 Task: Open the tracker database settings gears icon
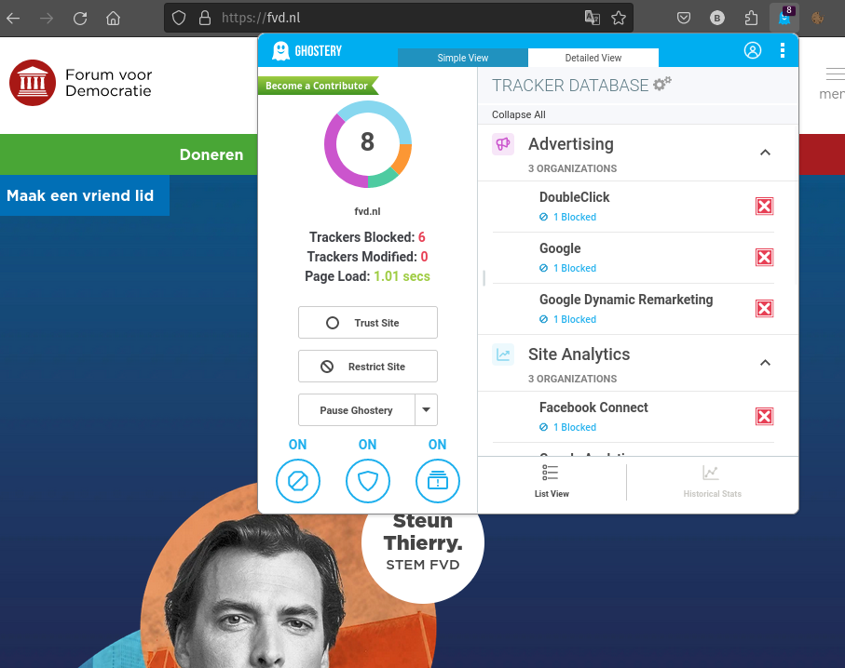point(662,84)
